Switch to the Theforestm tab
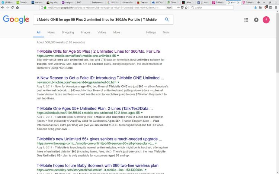279x174 pixels. pos(98,3)
